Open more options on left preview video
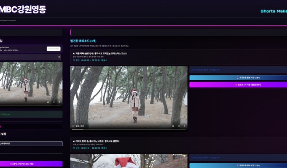Screen dimensions: 287x168 click(x=59, y=102)
